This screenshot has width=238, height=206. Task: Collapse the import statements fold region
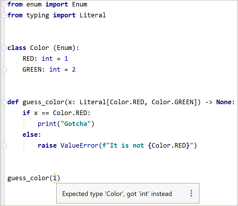(4, 4)
